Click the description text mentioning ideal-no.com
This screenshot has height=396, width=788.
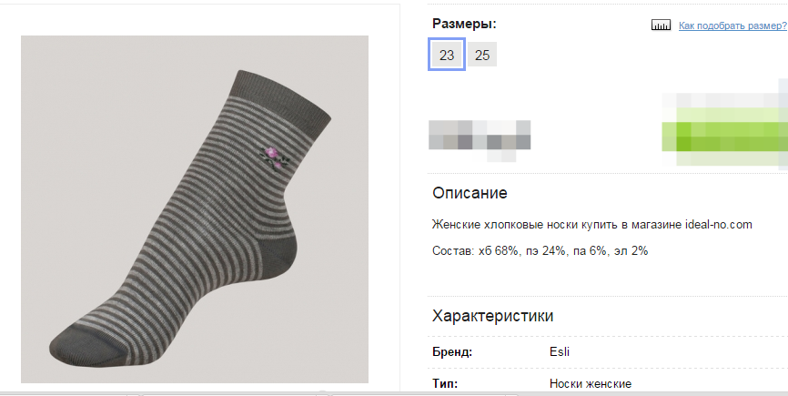[x=591, y=224]
